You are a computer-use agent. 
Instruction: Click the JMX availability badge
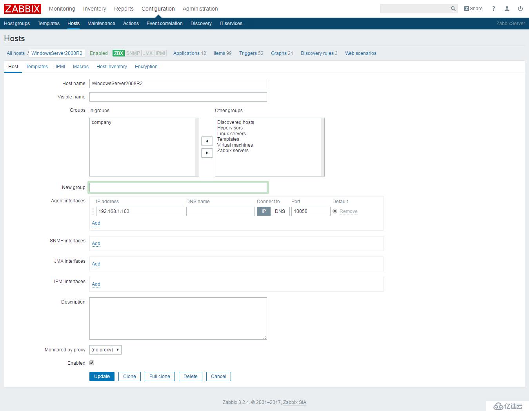point(148,53)
